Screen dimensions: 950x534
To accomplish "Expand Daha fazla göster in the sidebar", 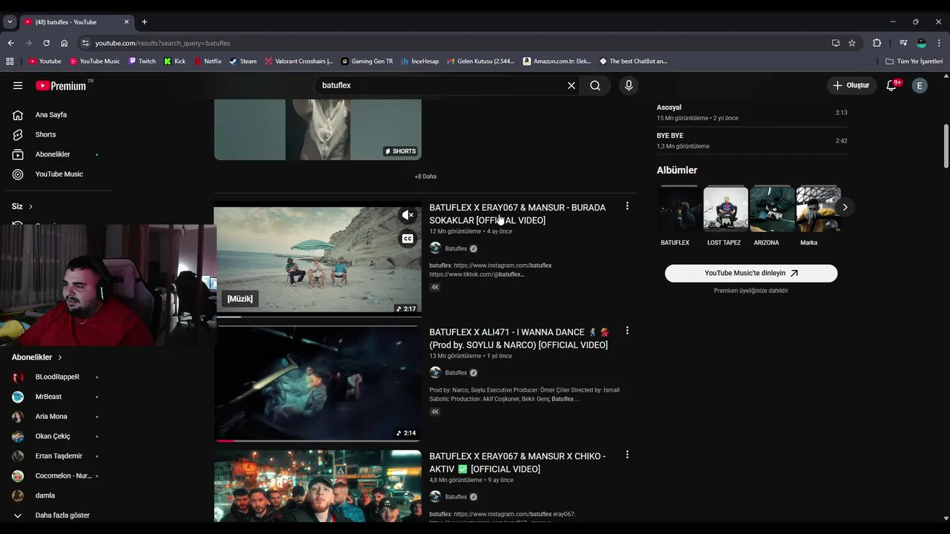I will click(62, 515).
